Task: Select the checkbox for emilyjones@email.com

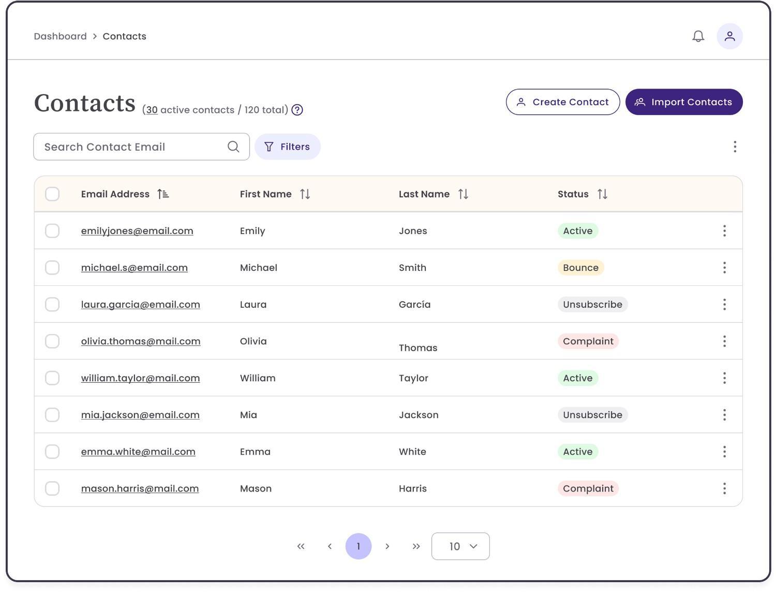Action: click(x=52, y=230)
